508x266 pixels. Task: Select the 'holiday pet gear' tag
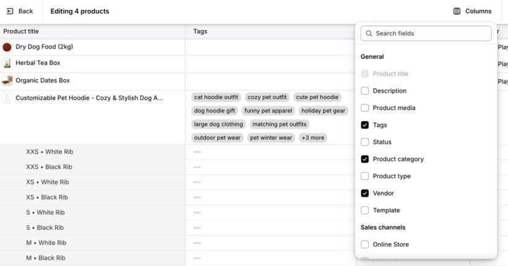coord(323,111)
